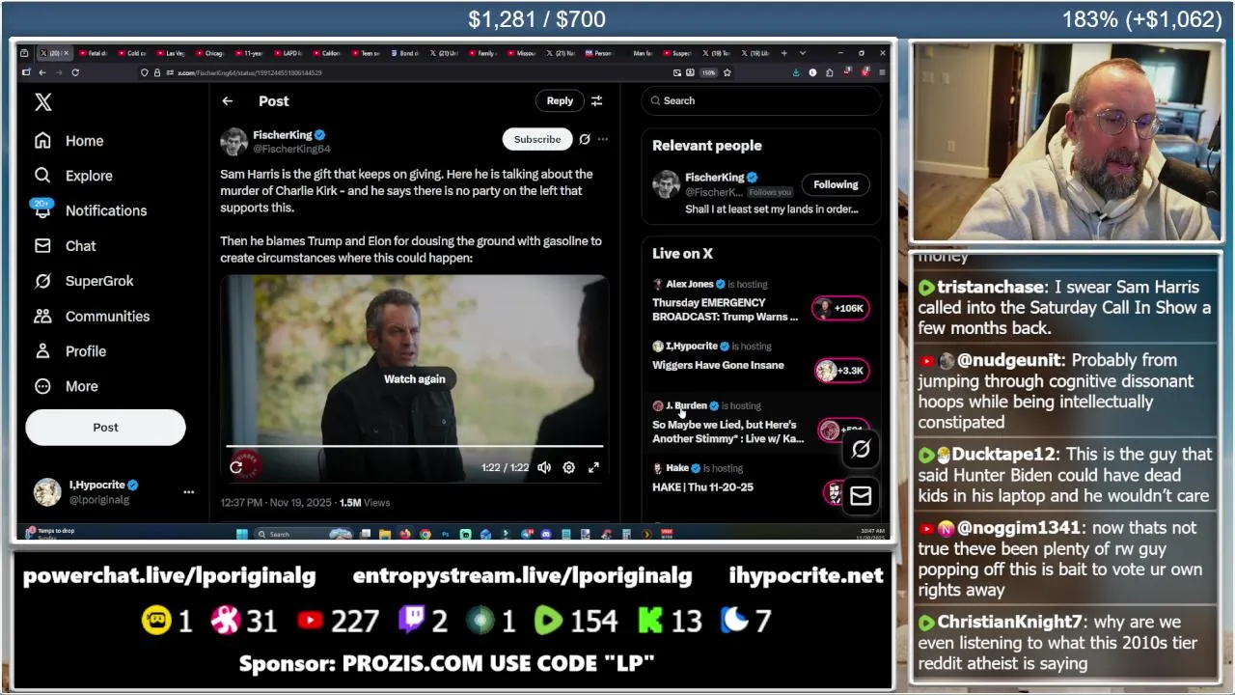Close the active X browser tab
The image size is (1235, 695).
point(66,53)
